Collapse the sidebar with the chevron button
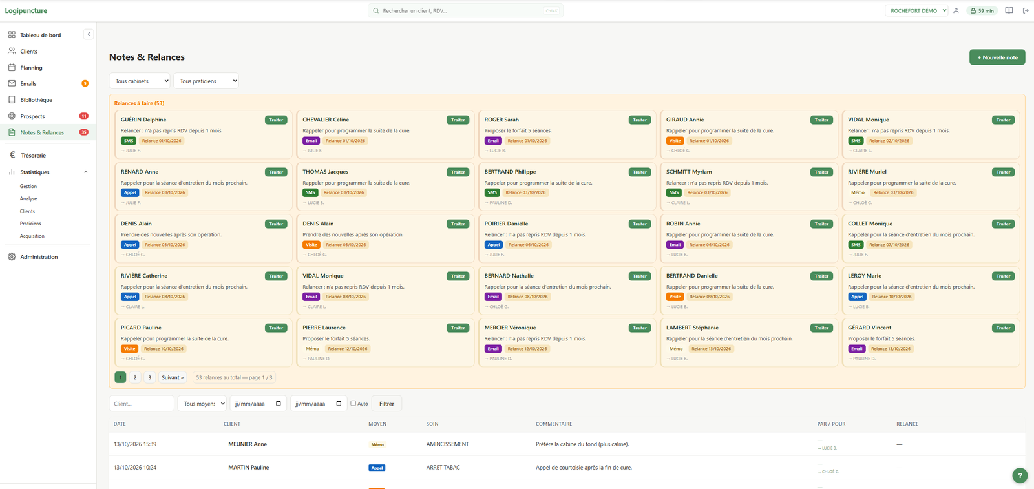Screen dimensions: 1034x489 (89, 34)
